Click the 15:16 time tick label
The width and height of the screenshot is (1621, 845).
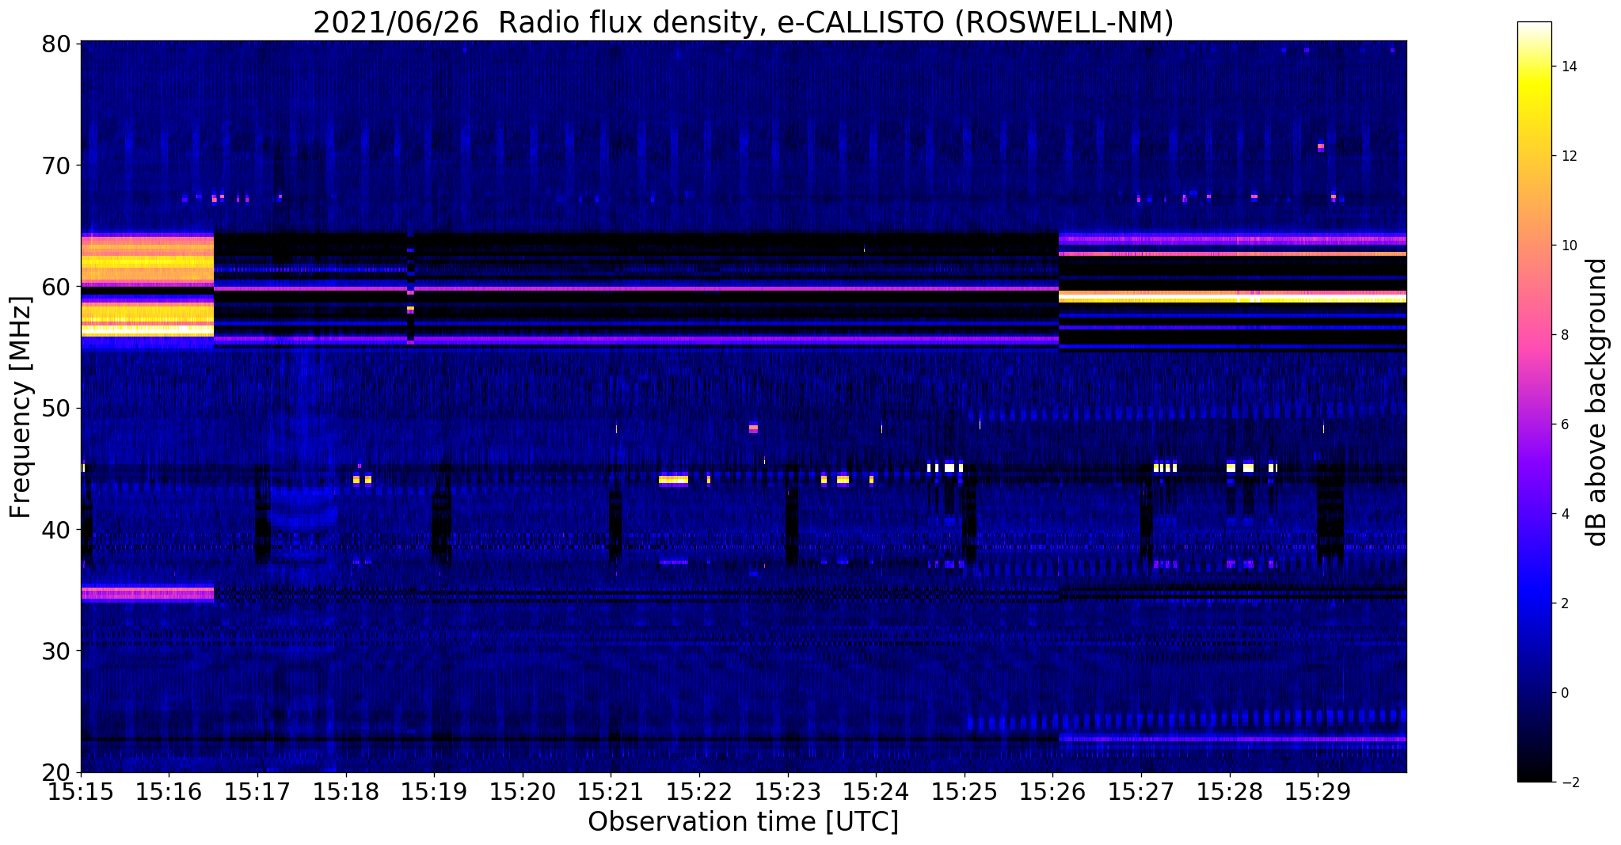(169, 791)
